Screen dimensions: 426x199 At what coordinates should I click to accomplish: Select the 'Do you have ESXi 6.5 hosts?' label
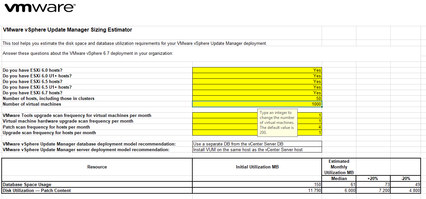pyautogui.click(x=32, y=81)
